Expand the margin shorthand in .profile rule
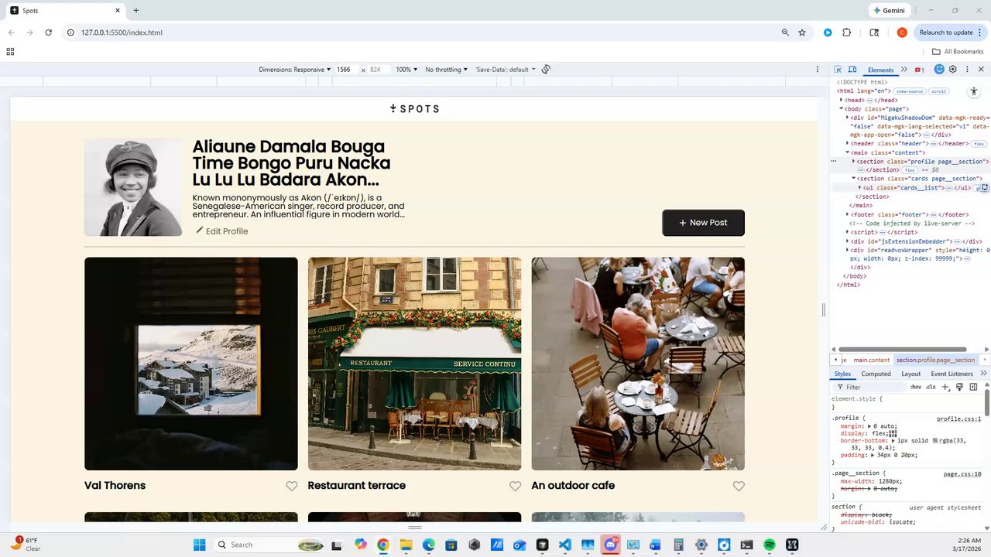Image resolution: width=991 pixels, height=557 pixels. coord(869,426)
